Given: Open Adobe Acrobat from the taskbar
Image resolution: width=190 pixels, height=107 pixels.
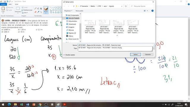Looking at the screenshot, I should (x=64, y=104).
